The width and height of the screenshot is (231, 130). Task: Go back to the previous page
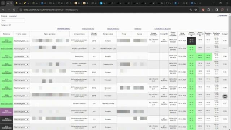point(3,10)
